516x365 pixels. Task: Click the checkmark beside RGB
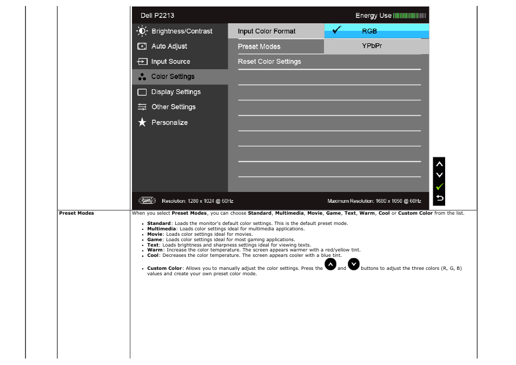[x=336, y=30]
